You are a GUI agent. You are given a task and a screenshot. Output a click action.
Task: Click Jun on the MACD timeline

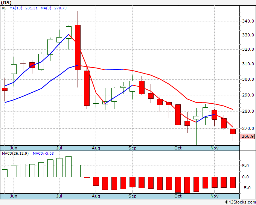pos(14,196)
